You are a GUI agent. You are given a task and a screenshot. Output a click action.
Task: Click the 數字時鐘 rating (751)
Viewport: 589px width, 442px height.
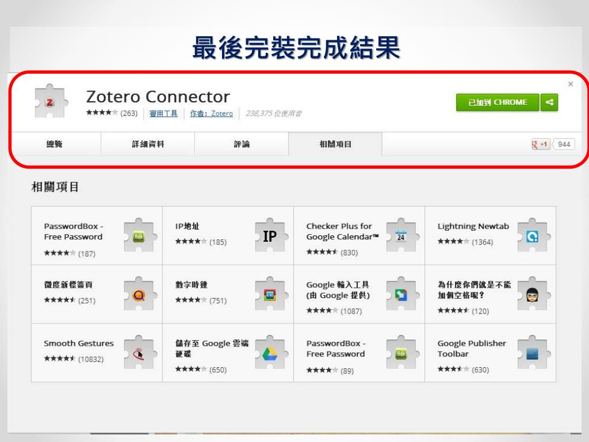pyautogui.click(x=201, y=300)
